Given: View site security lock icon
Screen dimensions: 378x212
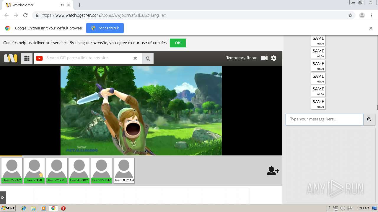Looking at the screenshot, I should [x=37, y=15].
